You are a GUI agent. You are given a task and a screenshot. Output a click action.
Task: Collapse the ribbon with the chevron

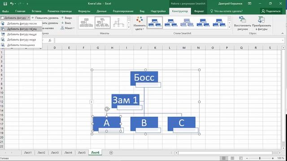[x=283, y=34]
